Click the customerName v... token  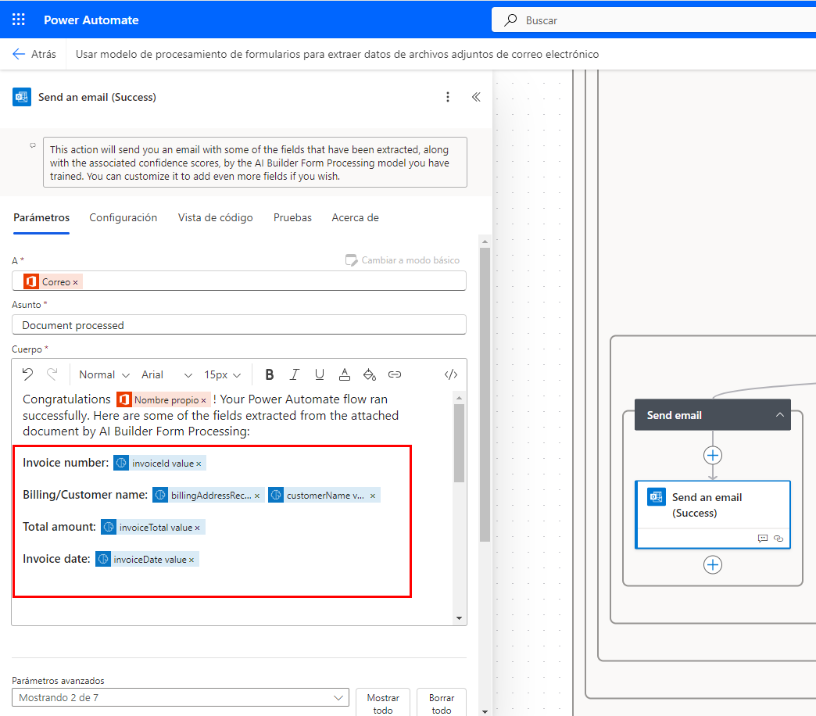point(324,496)
